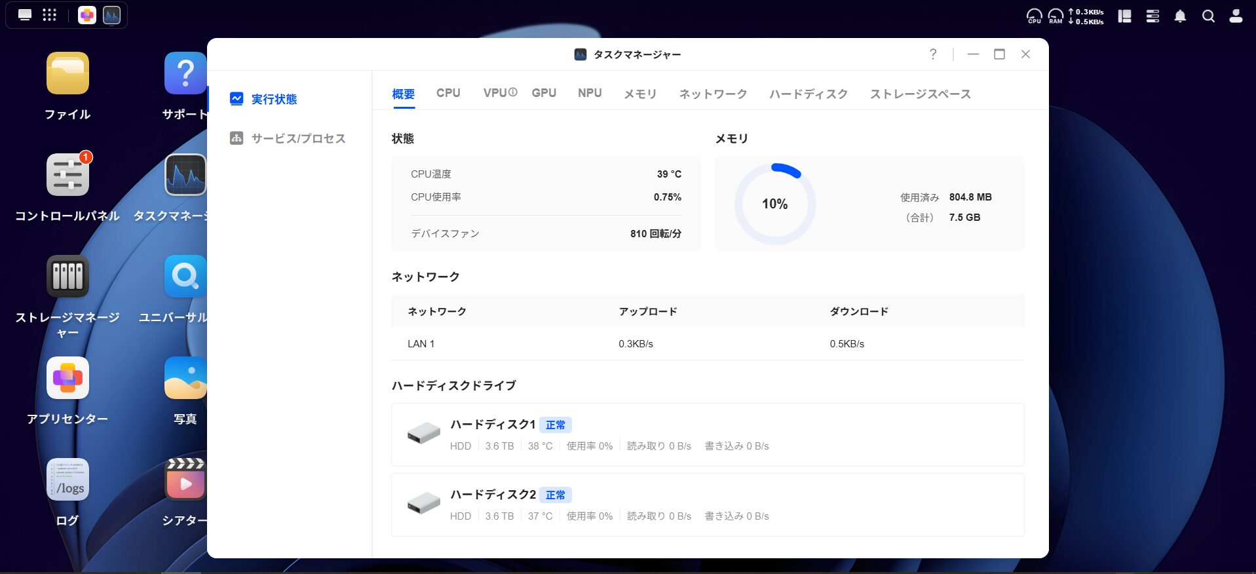The width and height of the screenshot is (1256, 574).
Task: Open the ネットワーク tab
Action: (713, 94)
